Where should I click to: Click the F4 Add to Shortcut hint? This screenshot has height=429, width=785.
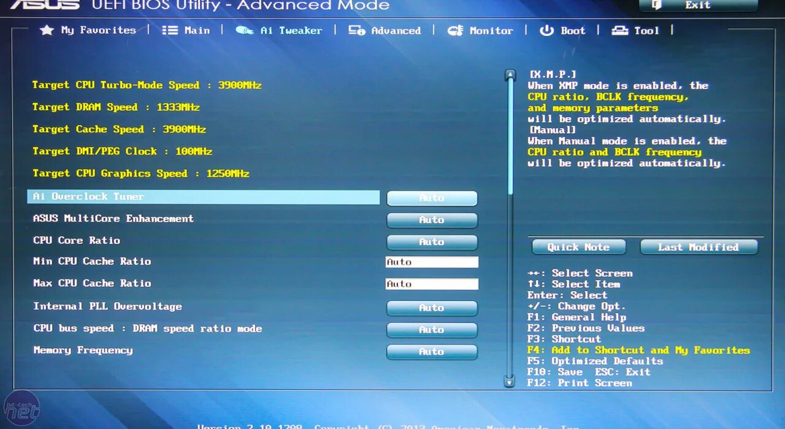coord(638,351)
